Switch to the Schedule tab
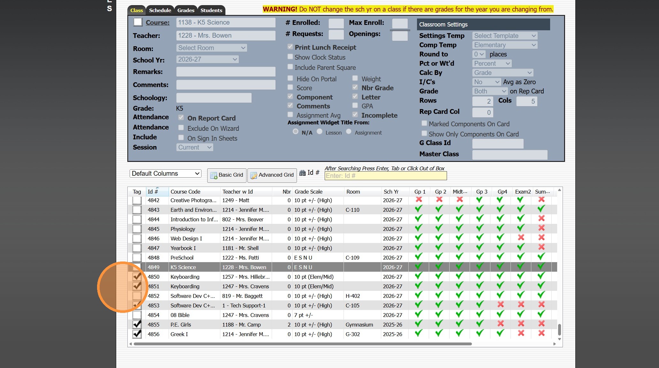 click(x=160, y=10)
